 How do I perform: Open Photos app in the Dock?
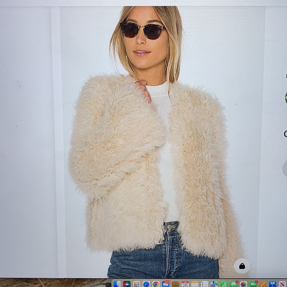tap(243, 284)
